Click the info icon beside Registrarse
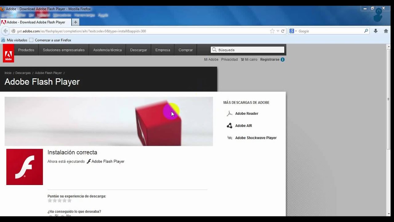Screen dimensions: 394x222 (283, 60)
